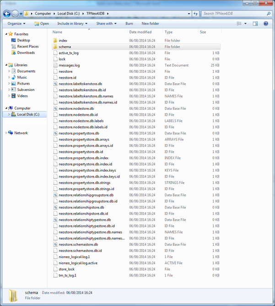Collapse the Libraries group
Viewport: 275px width, 306px height.
[x=6, y=65]
